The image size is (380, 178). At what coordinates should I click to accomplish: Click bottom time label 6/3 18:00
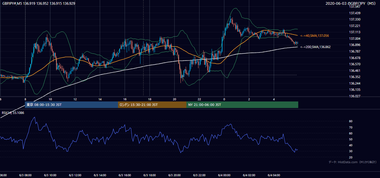click(x=150, y=175)
